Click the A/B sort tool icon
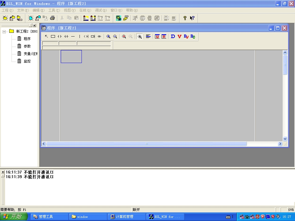Image resolution: width=295 pixels, height=221 pixels. pyautogui.click(x=93, y=18)
